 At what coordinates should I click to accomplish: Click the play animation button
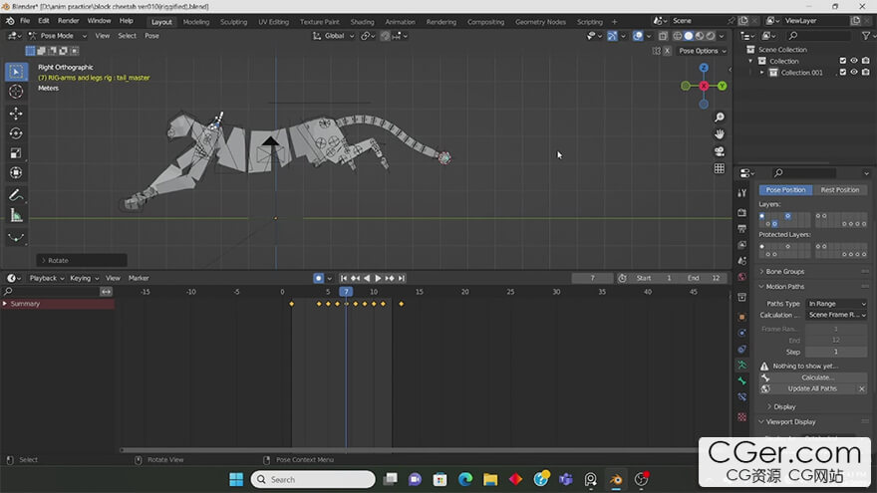(x=378, y=278)
